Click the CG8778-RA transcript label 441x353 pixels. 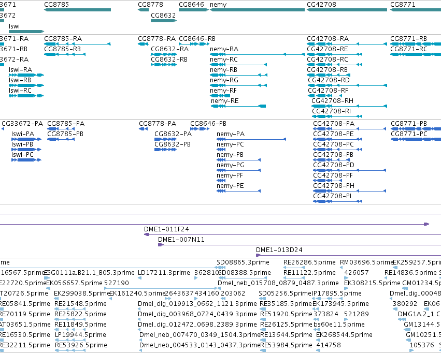point(157,38)
